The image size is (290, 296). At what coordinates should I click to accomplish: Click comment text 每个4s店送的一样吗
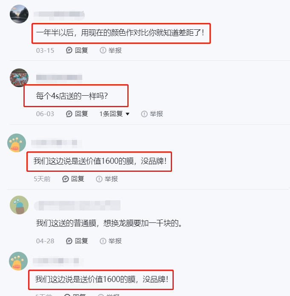[x=72, y=96]
